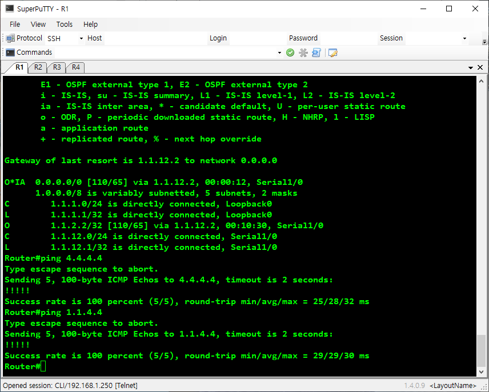Minimize the SuperPuTTY window
Viewport: 489px width, 392px height.
(x=423, y=9)
